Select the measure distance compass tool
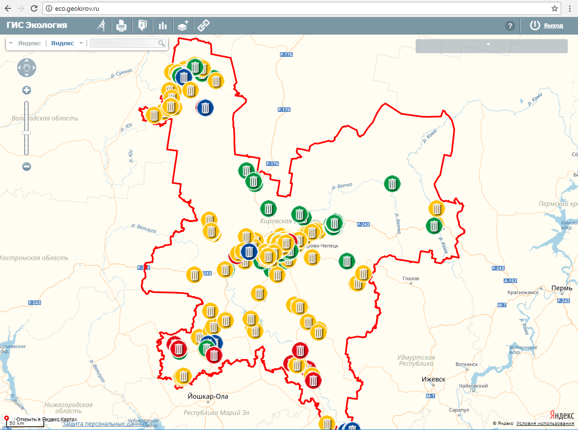 click(x=101, y=26)
